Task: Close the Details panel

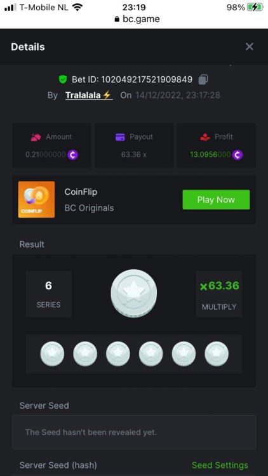Action: tap(249, 46)
